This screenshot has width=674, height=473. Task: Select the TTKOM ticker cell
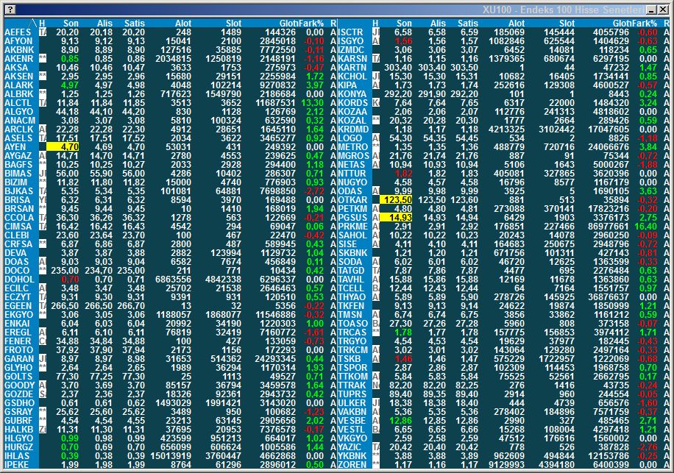point(353,377)
